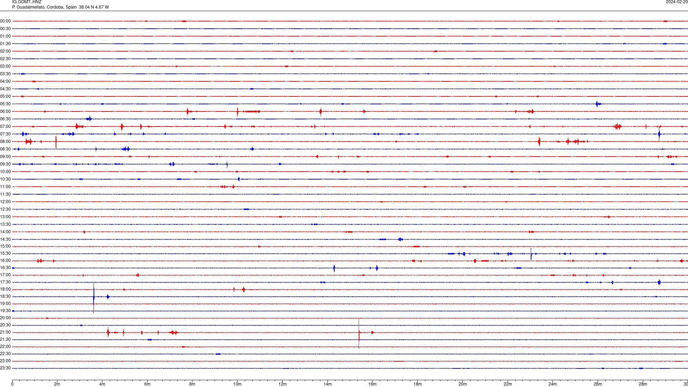The width and height of the screenshot is (688, 387).
Task: Click the 07:30 trace time label
Action: (x=5, y=134)
